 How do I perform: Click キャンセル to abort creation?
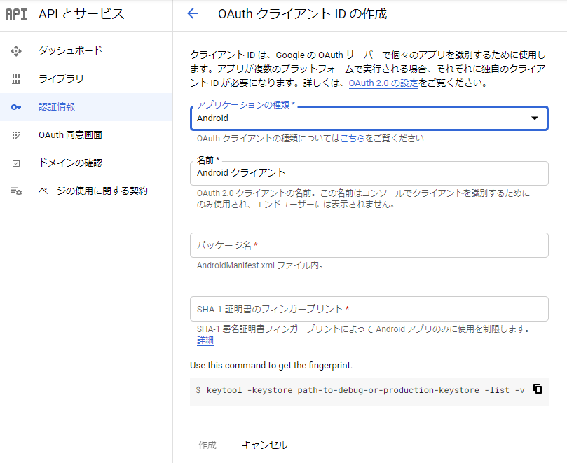[264, 444]
